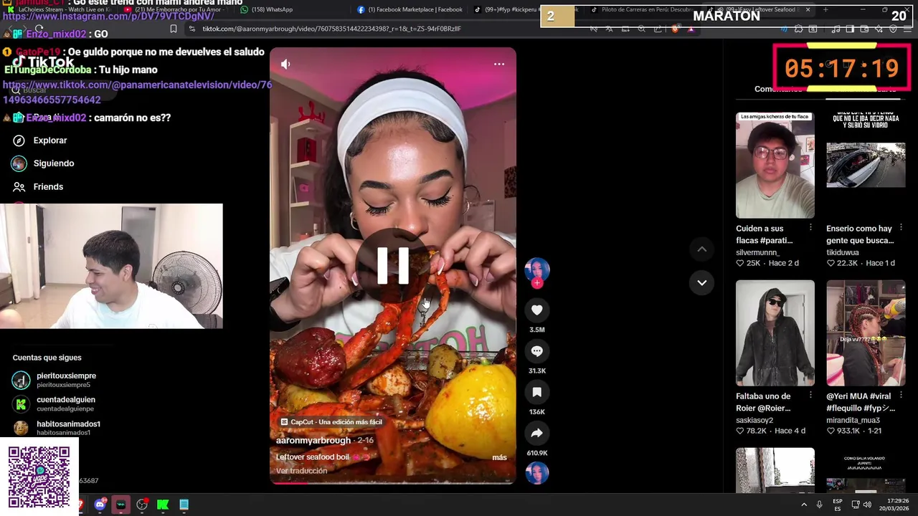Open the creator's profile avatar beside video
This screenshot has height=516, width=918.
click(x=536, y=269)
